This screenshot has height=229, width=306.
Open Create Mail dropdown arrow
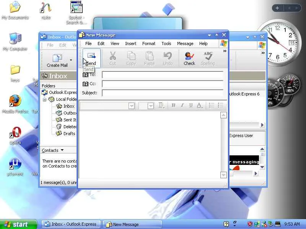(71, 60)
